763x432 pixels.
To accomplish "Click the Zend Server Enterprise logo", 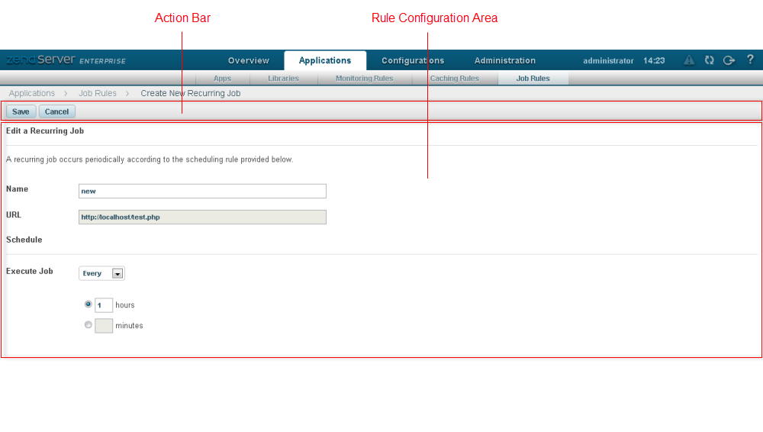I will (x=66, y=60).
